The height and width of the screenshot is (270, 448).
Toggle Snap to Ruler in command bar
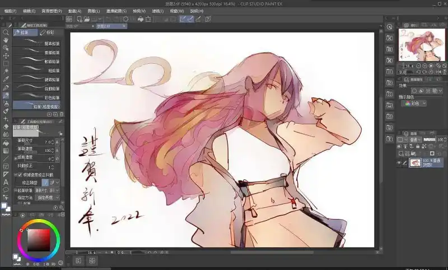tap(183, 19)
